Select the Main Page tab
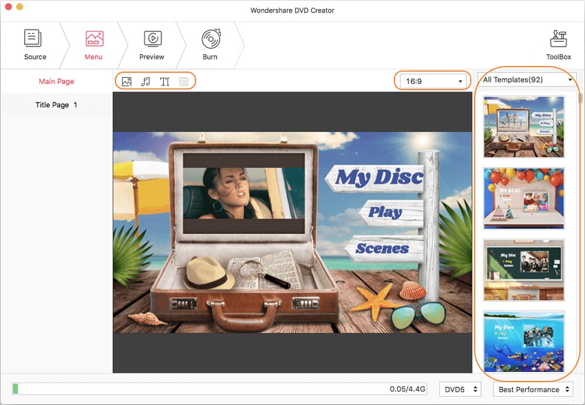Image resolution: width=585 pixels, height=405 pixels. point(55,80)
